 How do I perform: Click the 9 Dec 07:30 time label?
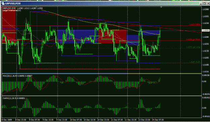[x=34, y=120]
